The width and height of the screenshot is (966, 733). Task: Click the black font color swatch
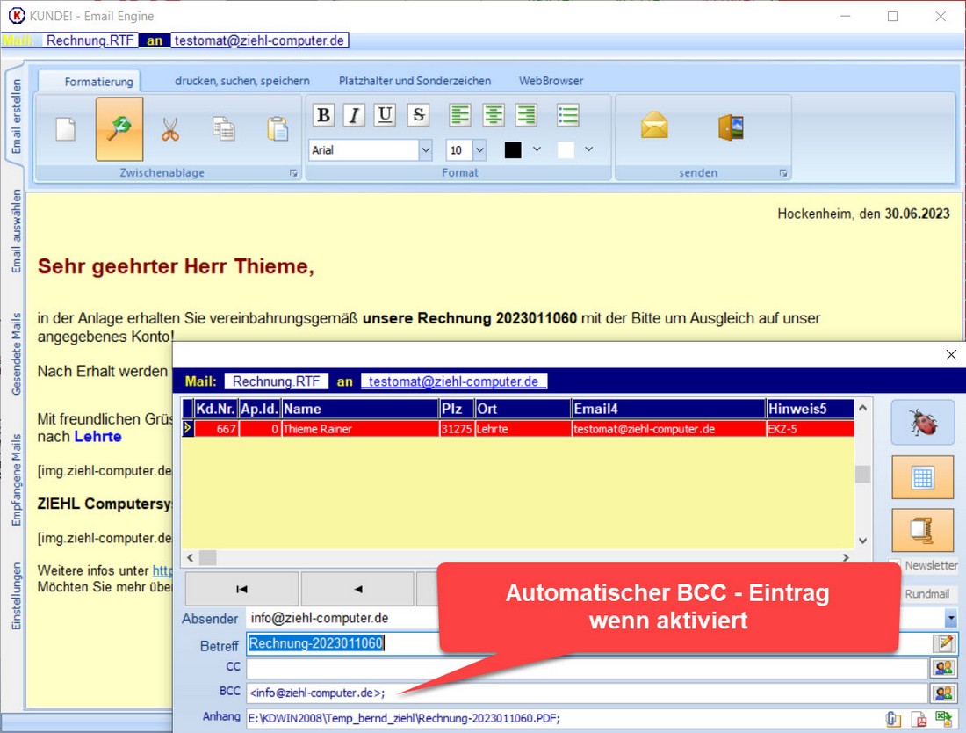click(513, 150)
